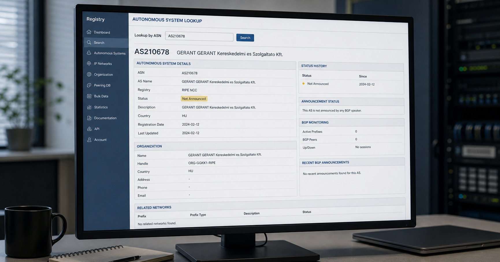500x262 pixels.
Task: Click the blue Search button
Action: coord(245,38)
